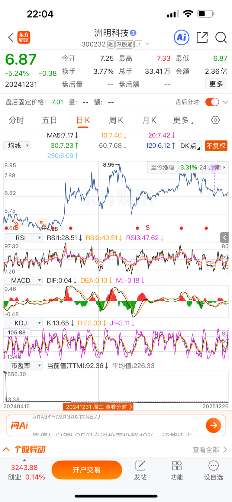Tap the stock code 300232

(94, 44)
